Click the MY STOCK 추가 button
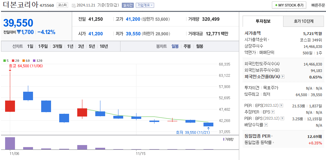This screenshot has height=160, width=326. click(x=289, y=5)
